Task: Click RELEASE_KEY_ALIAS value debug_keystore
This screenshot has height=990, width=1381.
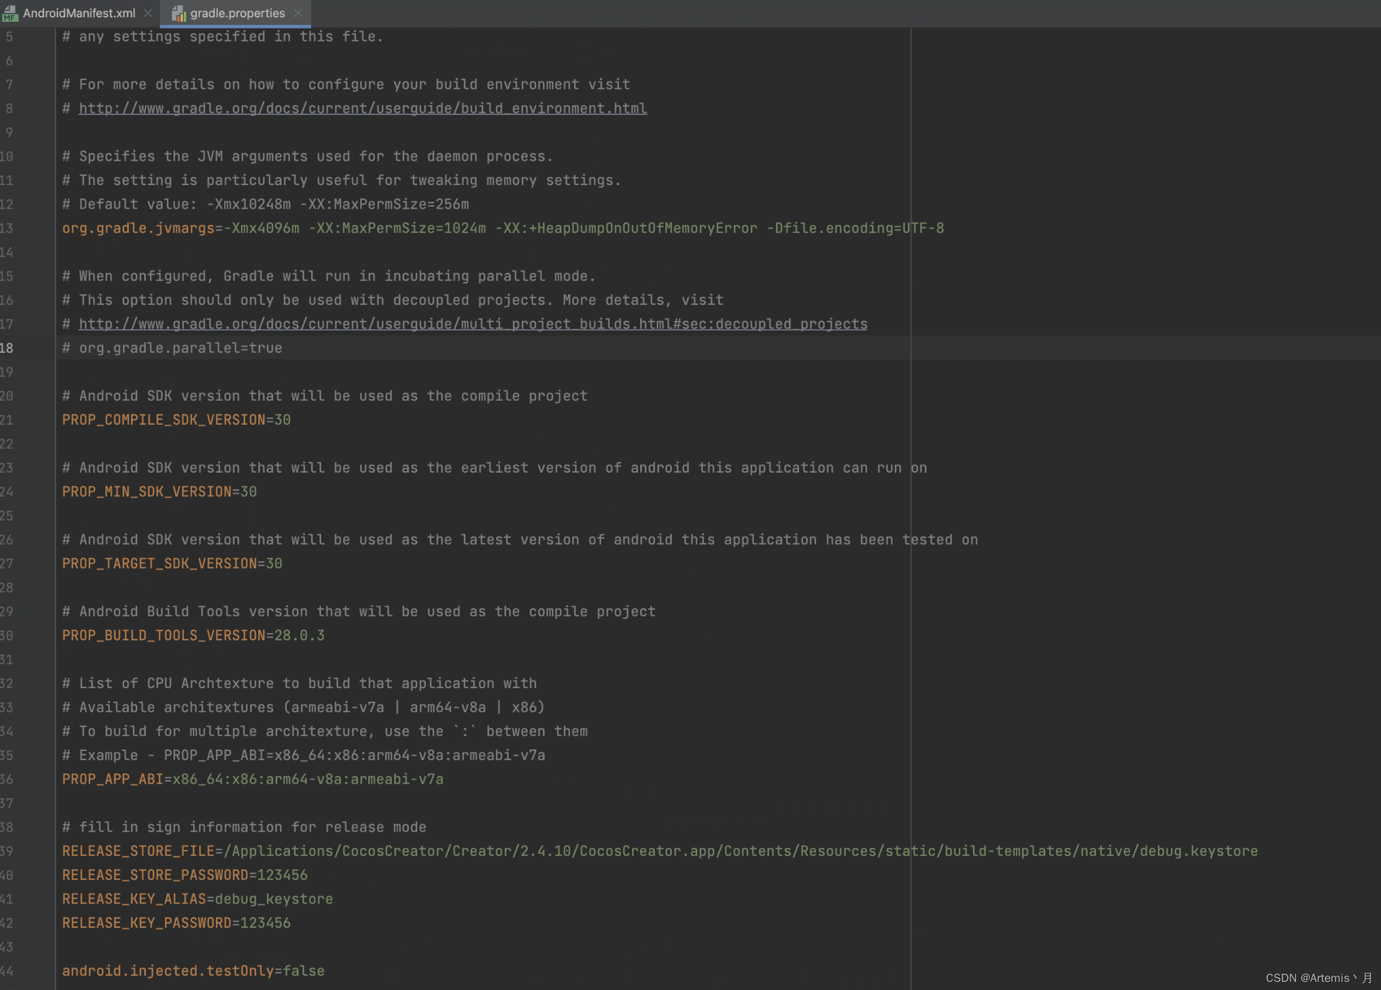Action: (x=273, y=898)
